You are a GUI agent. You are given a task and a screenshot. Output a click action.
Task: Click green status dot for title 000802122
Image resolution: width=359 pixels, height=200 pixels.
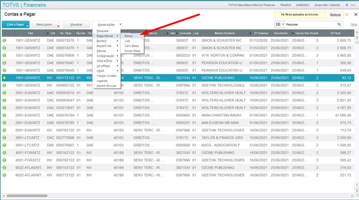coord(4,85)
